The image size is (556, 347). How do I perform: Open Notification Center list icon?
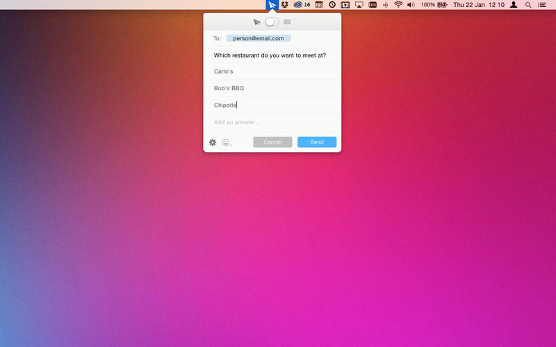point(542,5)
